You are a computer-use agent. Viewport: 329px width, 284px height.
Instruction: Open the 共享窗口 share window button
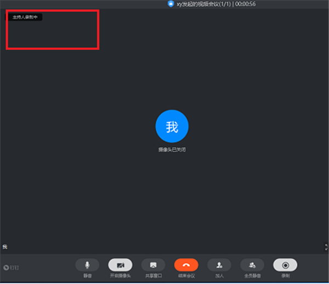click(154, 265)
